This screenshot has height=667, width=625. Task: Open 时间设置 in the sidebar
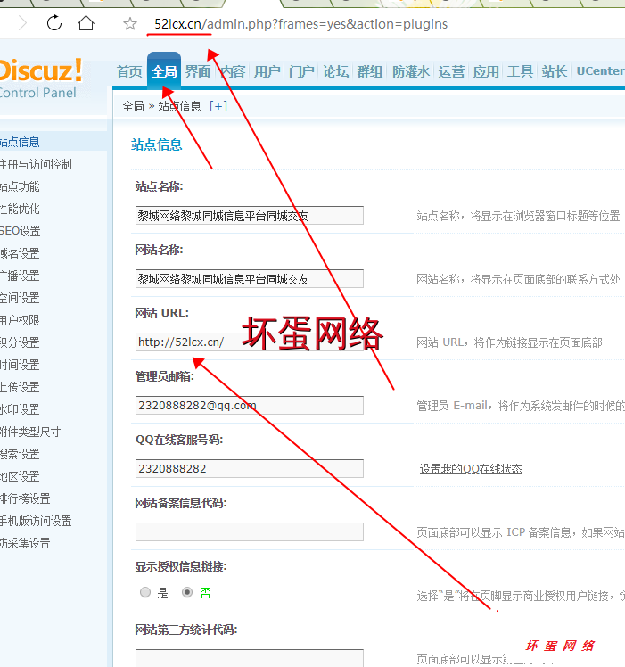(x=20, y=365)
